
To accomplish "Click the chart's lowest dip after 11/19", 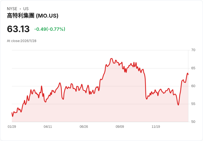I will click(178, 105).
